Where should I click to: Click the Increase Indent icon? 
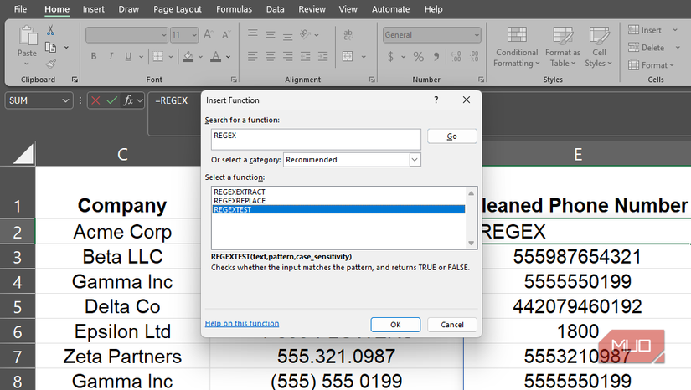tap(323, 56)
